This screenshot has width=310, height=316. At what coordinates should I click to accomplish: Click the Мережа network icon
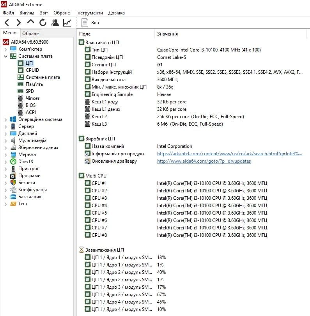[13, 154]
